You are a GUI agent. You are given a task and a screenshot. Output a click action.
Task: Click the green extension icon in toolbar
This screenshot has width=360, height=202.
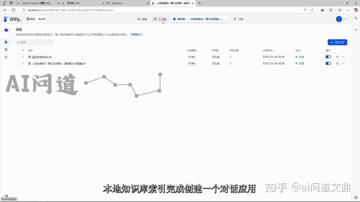coord(322,10)
